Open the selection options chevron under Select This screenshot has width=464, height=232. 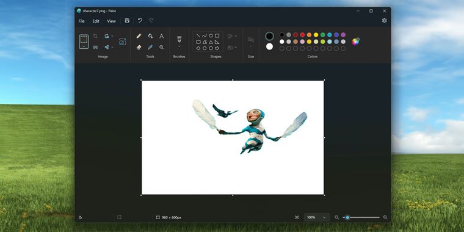point(84,46)
